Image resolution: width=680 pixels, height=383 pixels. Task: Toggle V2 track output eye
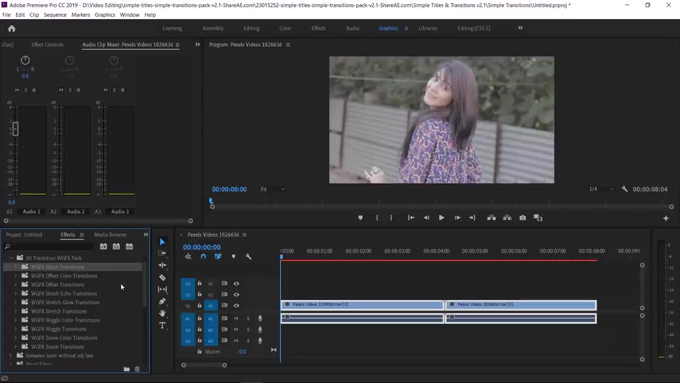(x=236, y=295)
